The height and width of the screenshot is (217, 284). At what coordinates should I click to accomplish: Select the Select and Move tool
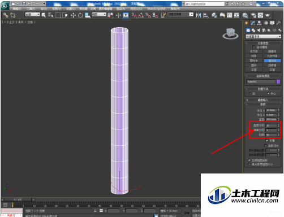tap(73, 15)
